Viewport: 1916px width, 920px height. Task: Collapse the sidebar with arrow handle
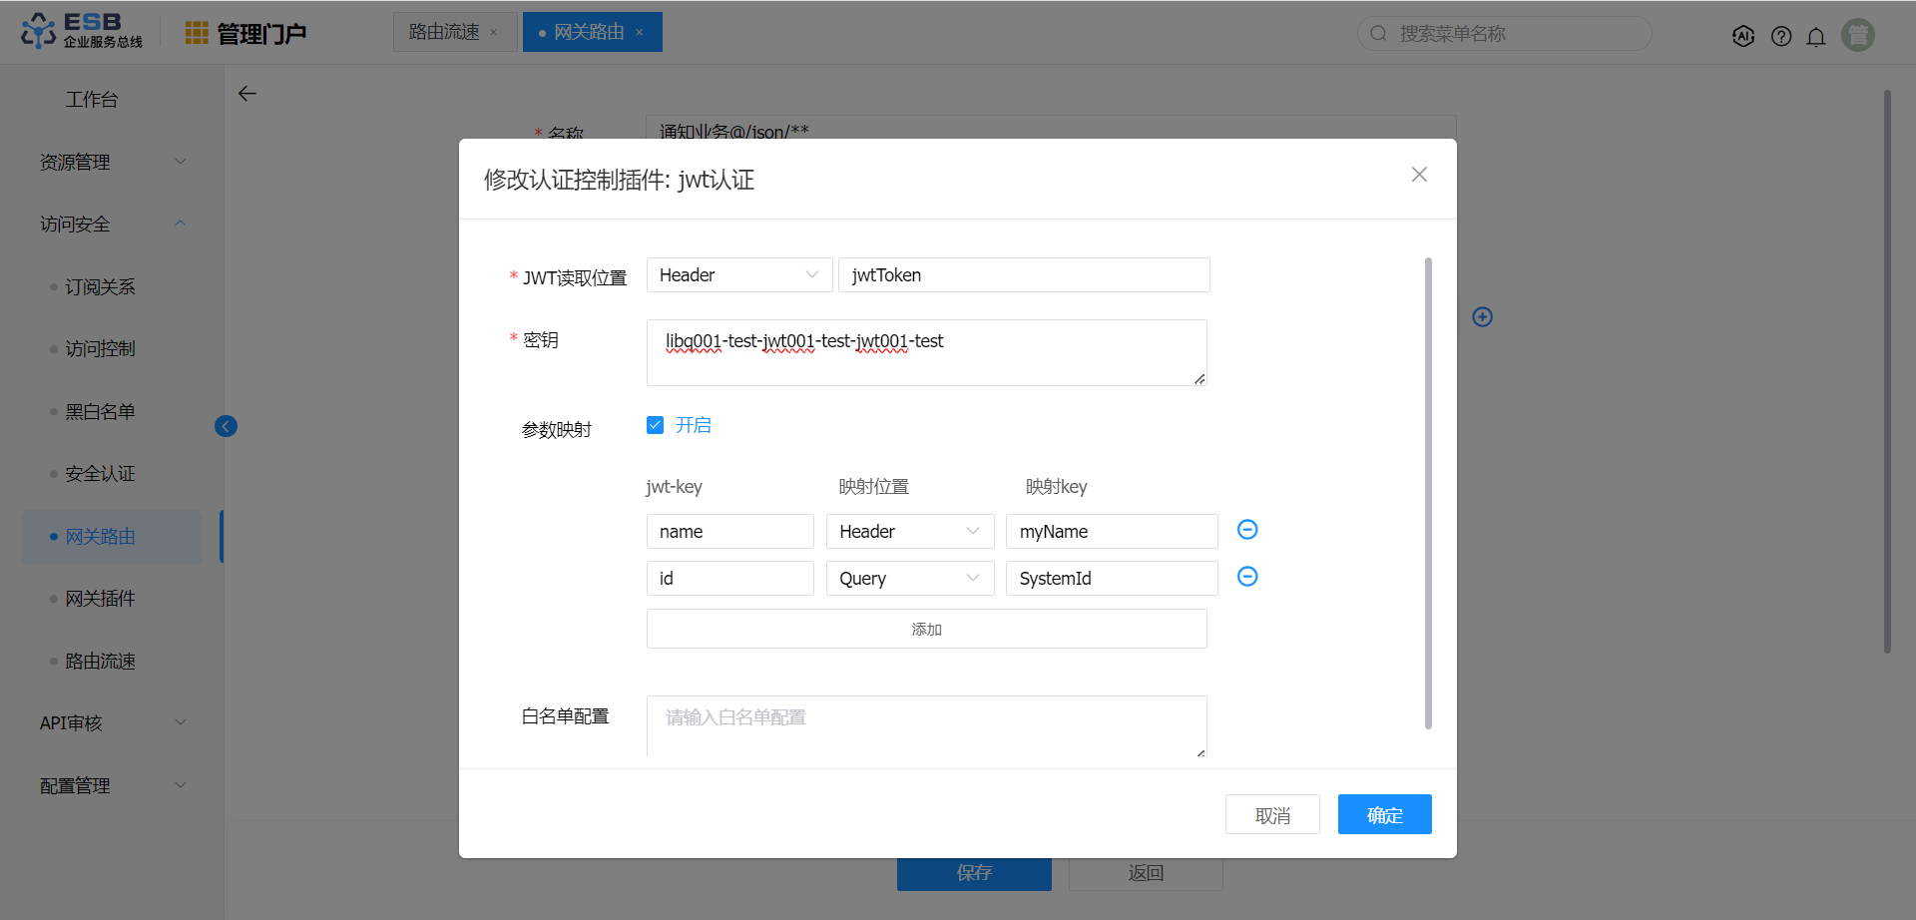coord(227,427)
